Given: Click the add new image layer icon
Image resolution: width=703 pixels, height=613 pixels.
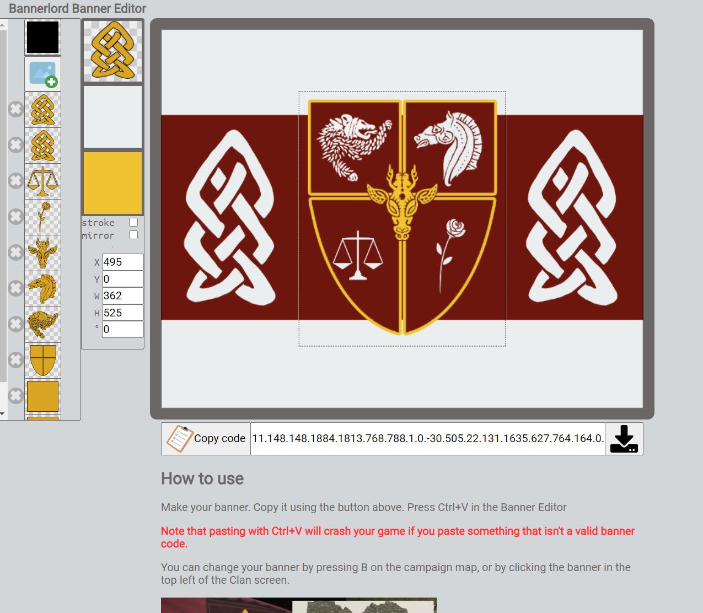Looking at the screenshot, I should point(43,74).
